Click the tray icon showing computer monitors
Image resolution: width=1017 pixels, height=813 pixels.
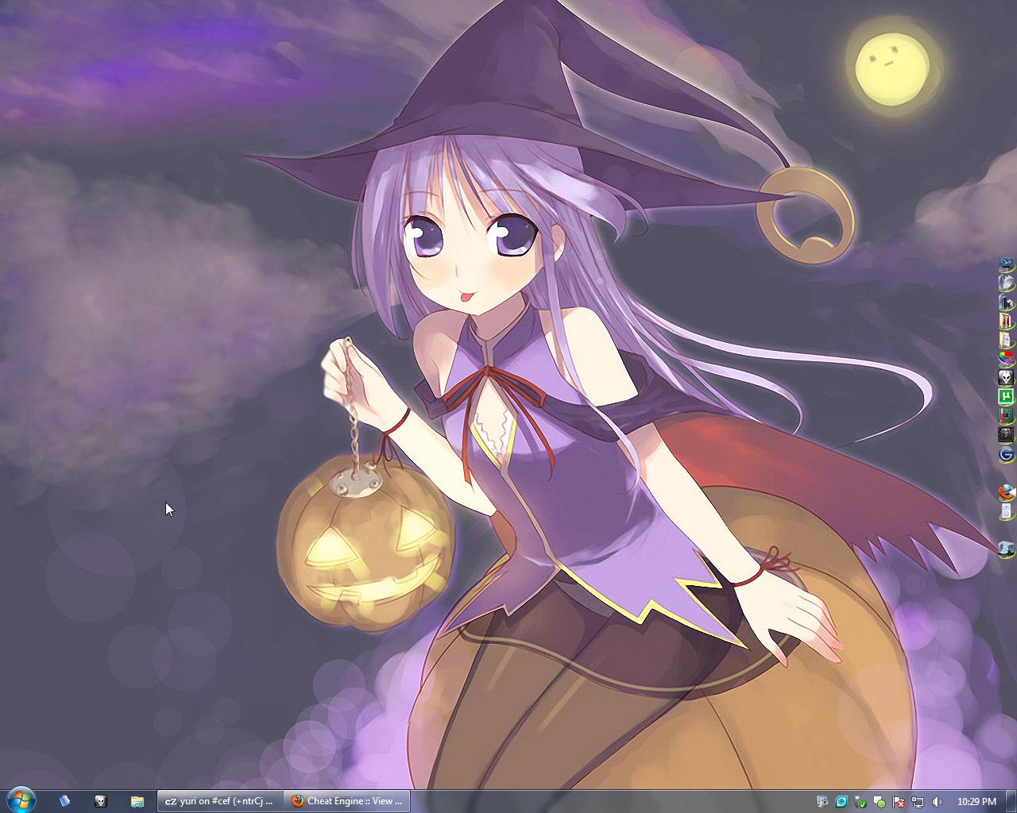(x=822, y=801)
